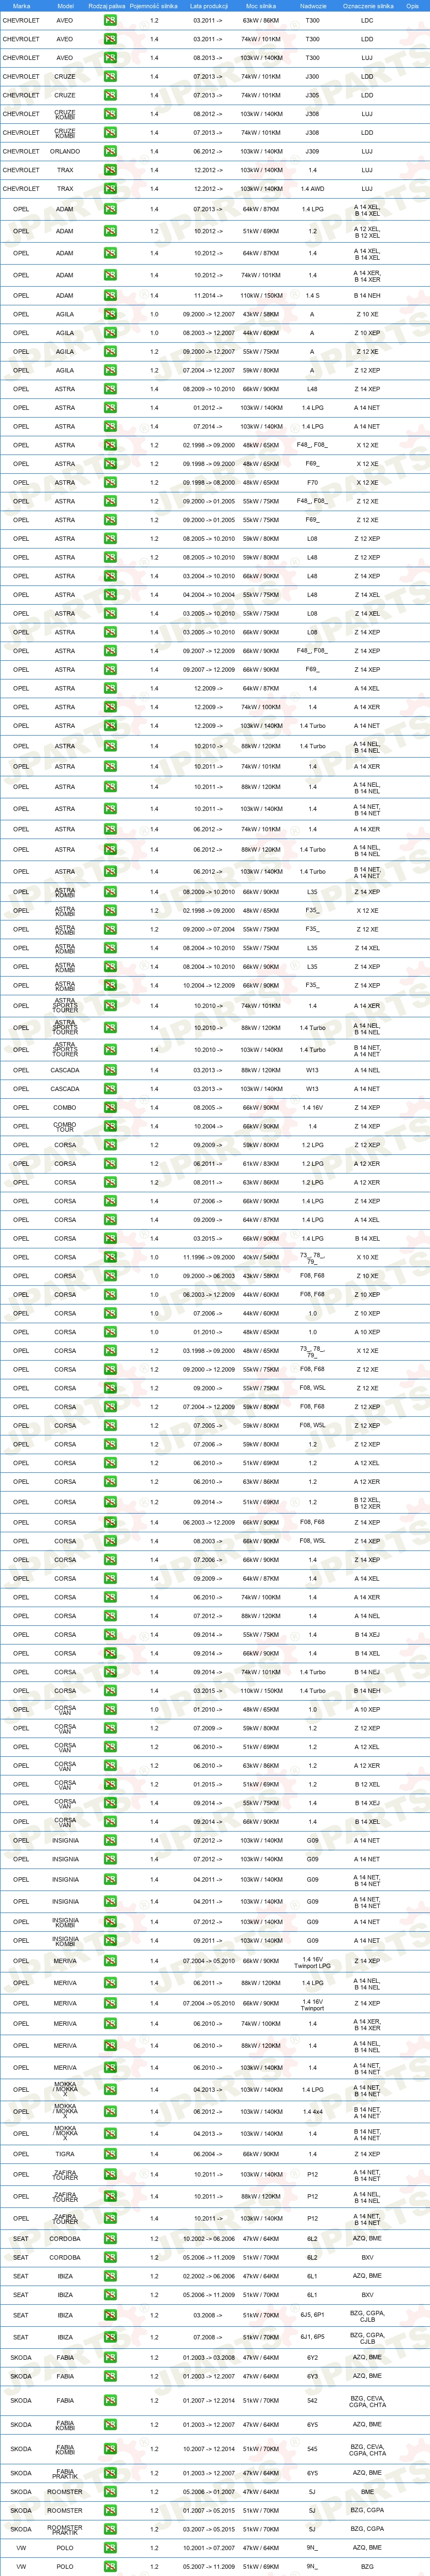The height and width of the screenshot is (2576, 430).
Task: Click fuel icon in Opel Combo Tour row
Action: pyautogui.click(x=110, y=1126)
